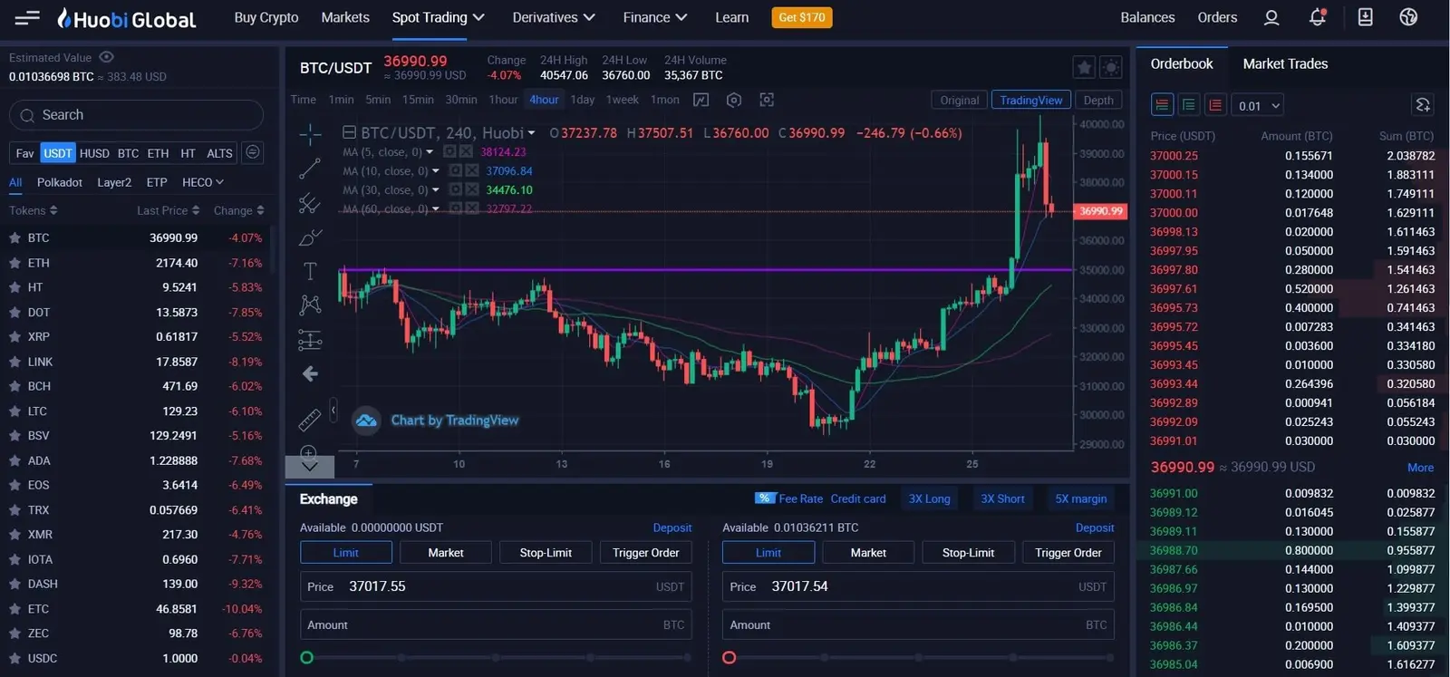1450x677 pixels.
Task: Switch to Market Trades tab
Action: [x=1284, y=63]
